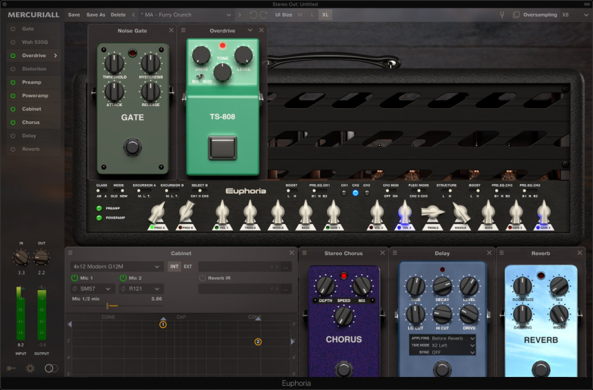Click the undo arrow icon
The height and width of the screenshot is (390, 593).
click(x=253, y=14)
